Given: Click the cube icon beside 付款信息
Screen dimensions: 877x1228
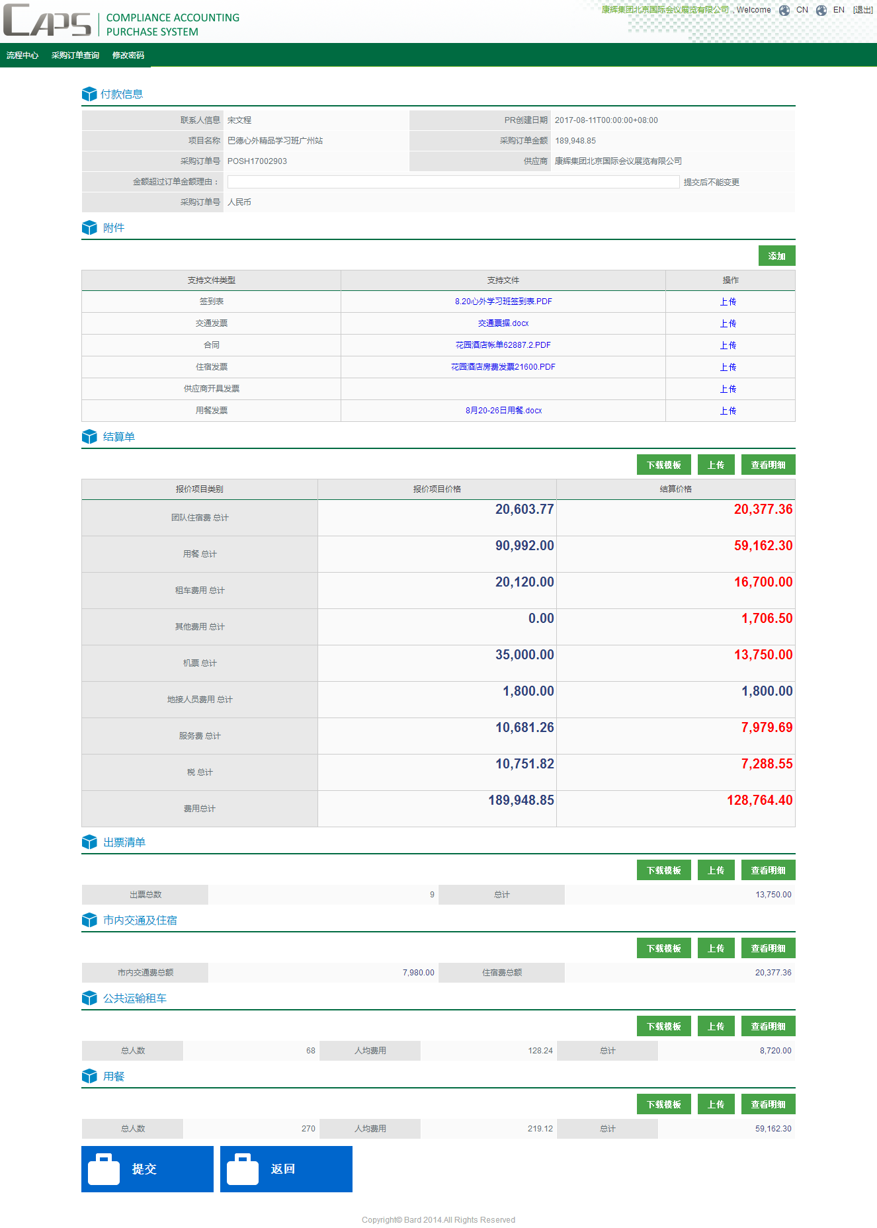Looking at the screenshot, I should pos(89,94).
